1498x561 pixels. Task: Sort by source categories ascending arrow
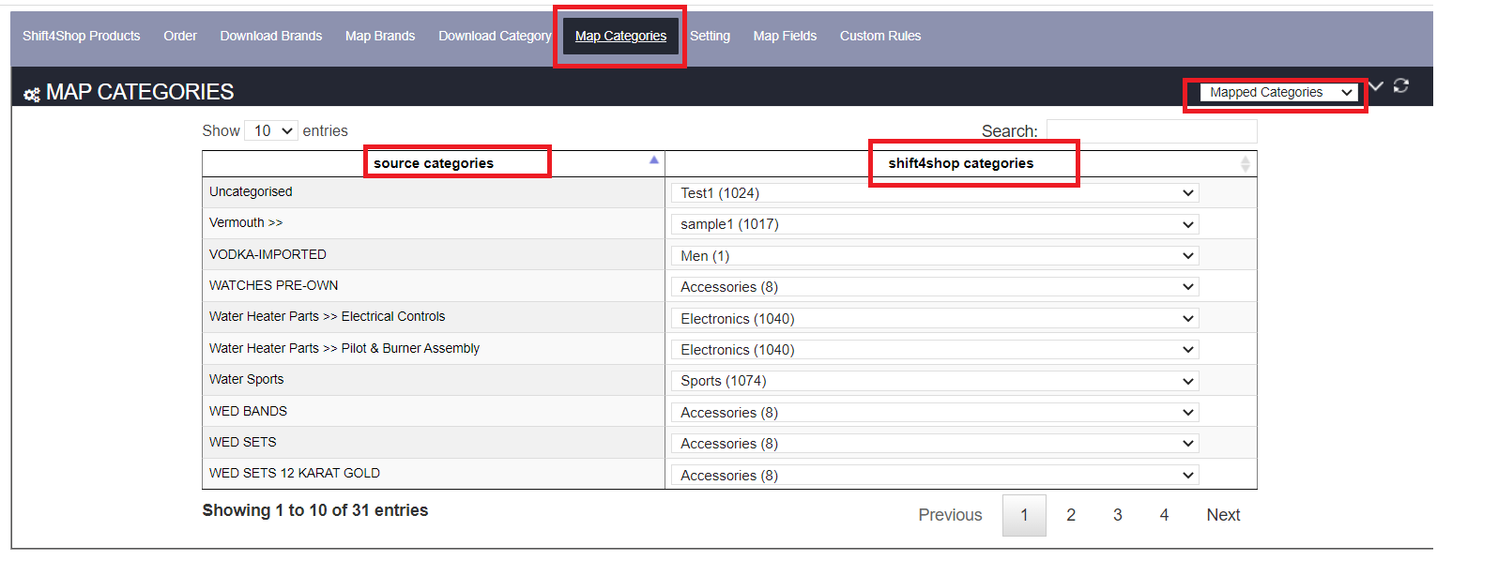tap(654, 160)
